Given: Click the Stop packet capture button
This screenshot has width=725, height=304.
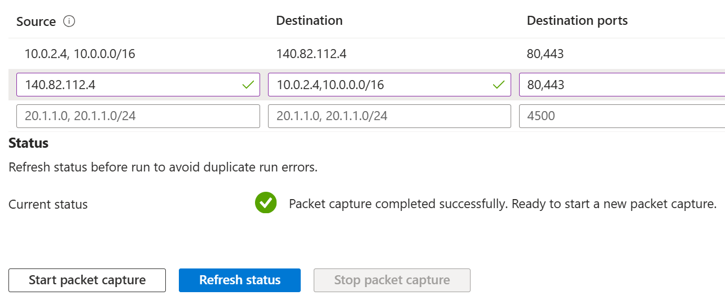Looking at the screenshot, I should 392,280.
